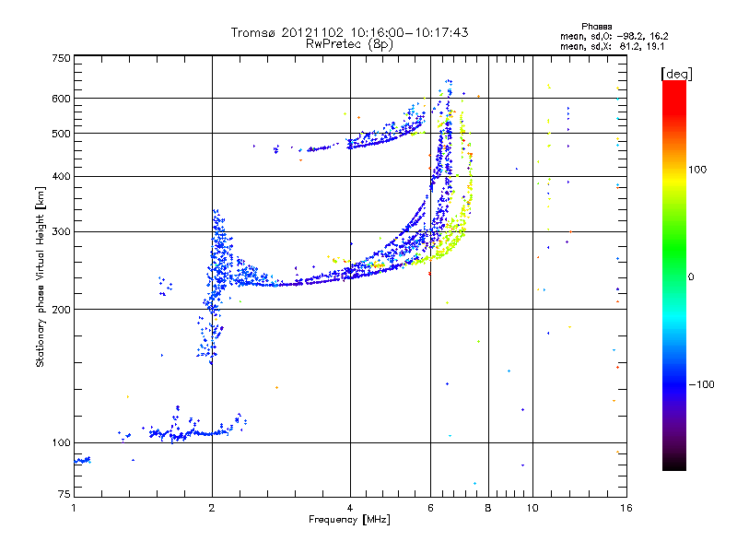Click the y-axis tick label "100"

61,442
